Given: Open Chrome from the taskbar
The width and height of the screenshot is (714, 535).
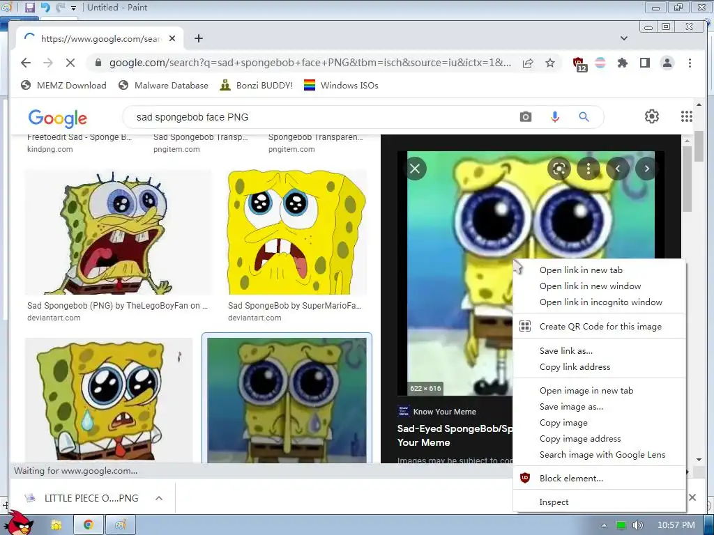Looking at the screenshot, I should [x=89, y=525].
